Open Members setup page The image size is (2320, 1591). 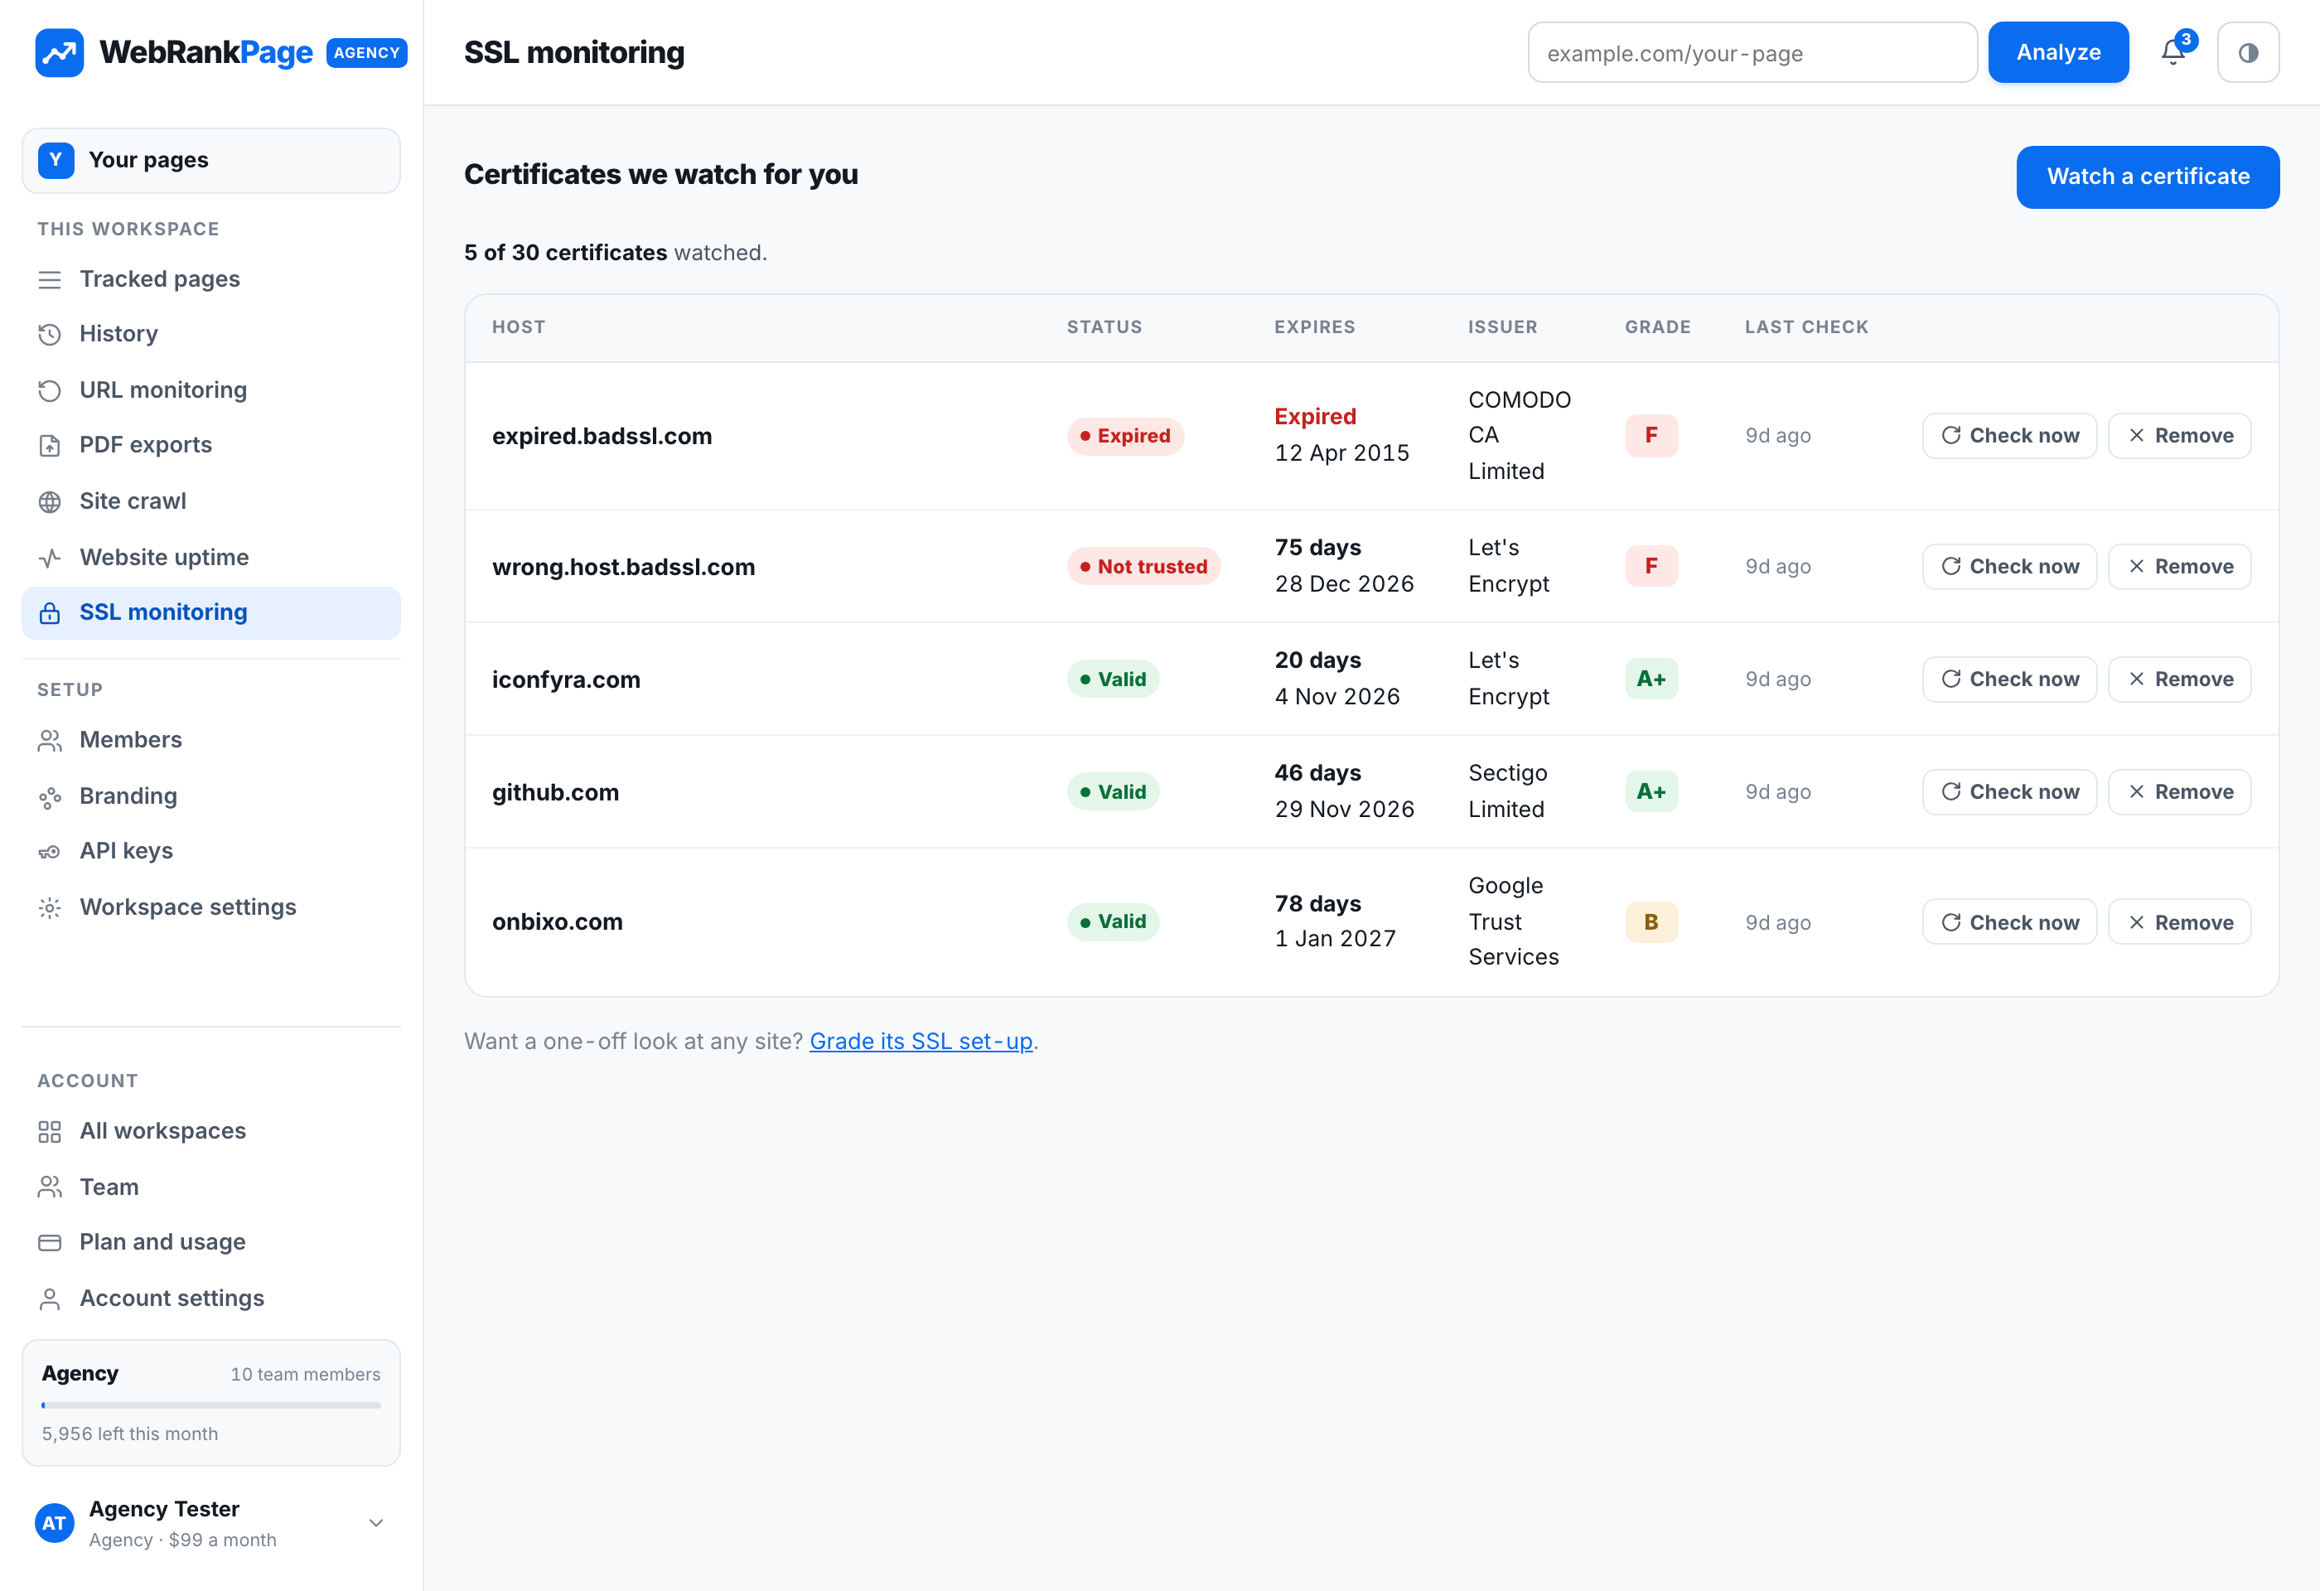tap(210, 740)
